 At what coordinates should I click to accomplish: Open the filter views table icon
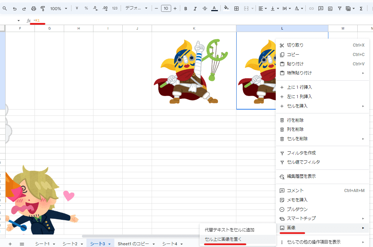350,9
